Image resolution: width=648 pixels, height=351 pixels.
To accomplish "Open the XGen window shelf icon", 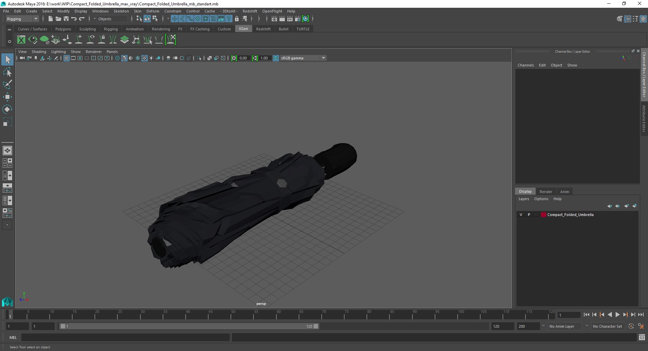I will 21,40.
